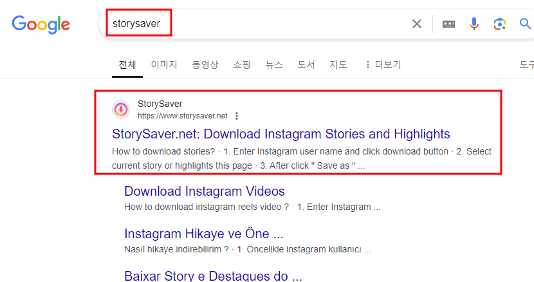Go to the 지도 tab
The image size is (534, 282).
pyautogui.click(x=338, y=64)
